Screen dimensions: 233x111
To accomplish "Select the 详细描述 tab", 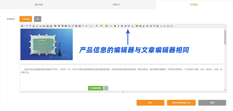I will [x=194, y=5].
